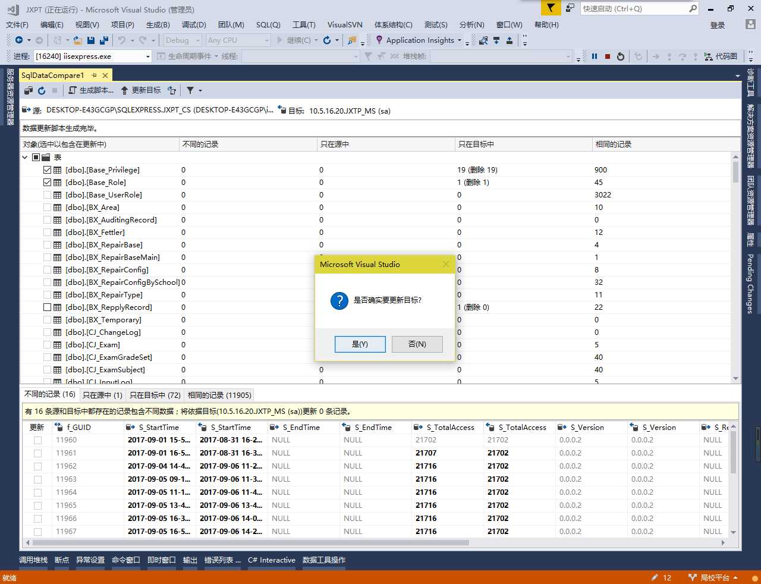Open the restart icon dropdown arrow
The width and height of the screenshot is (761, 584).
coord(337,40)
